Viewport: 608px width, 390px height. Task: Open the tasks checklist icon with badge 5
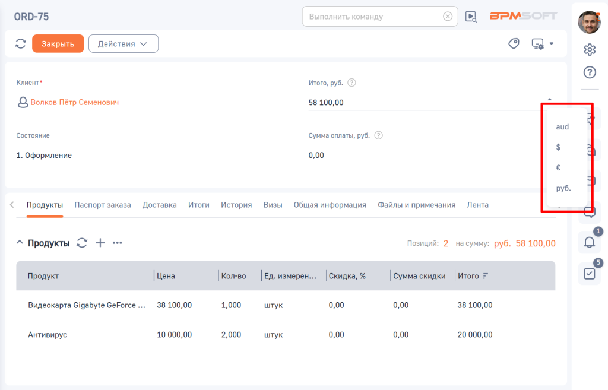pyautogui.click(x=590, y=274)
